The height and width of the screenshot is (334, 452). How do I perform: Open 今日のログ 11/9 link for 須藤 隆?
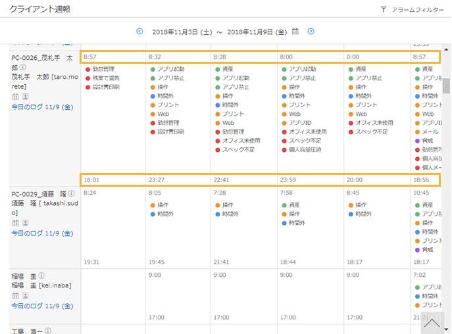[42, 233]
